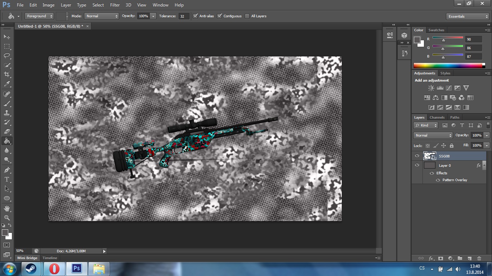Delete layer with the trash icon
The width and height of the screenshot is (492, 276).
pyautogui.click(x=479, y=258)
